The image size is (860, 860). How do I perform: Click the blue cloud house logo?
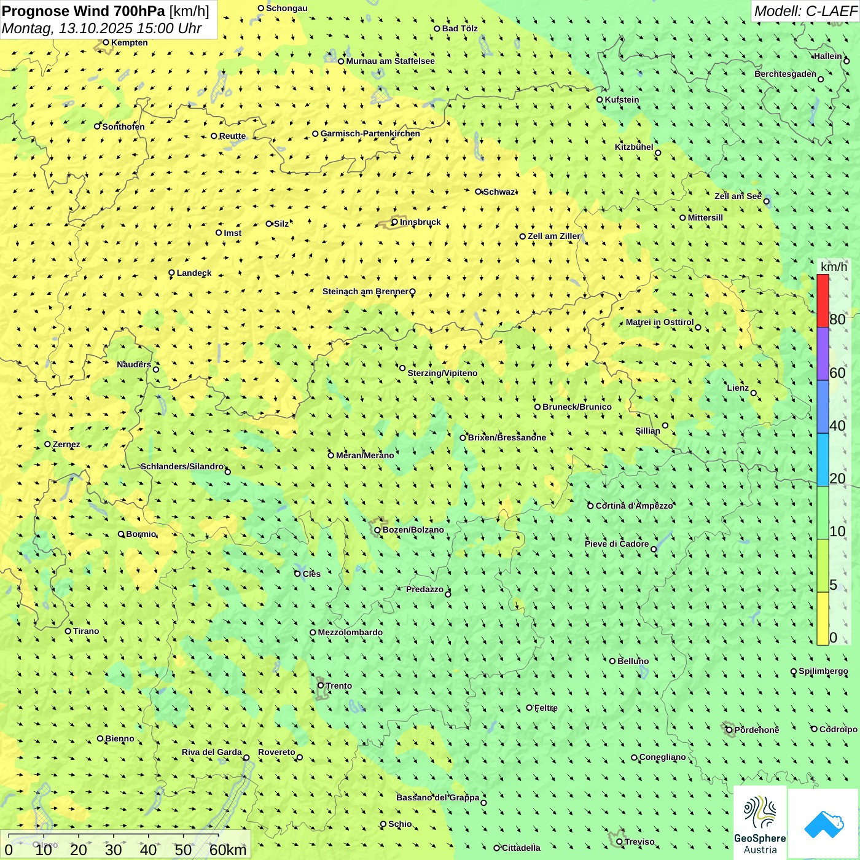click(824, 824)
